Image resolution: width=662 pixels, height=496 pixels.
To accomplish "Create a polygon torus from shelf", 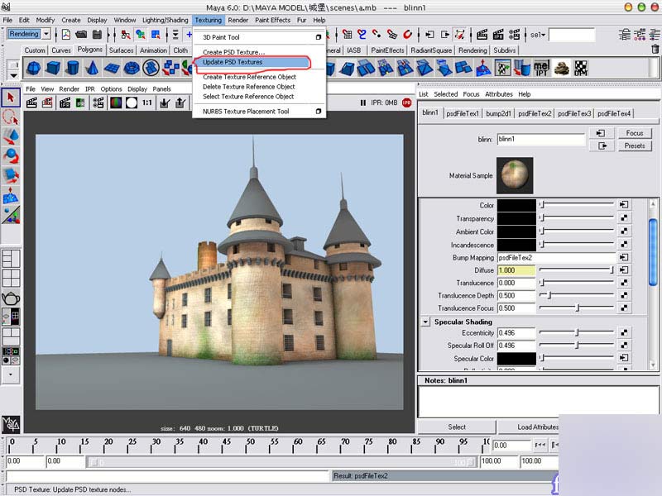I will click(x=132, y=68).
